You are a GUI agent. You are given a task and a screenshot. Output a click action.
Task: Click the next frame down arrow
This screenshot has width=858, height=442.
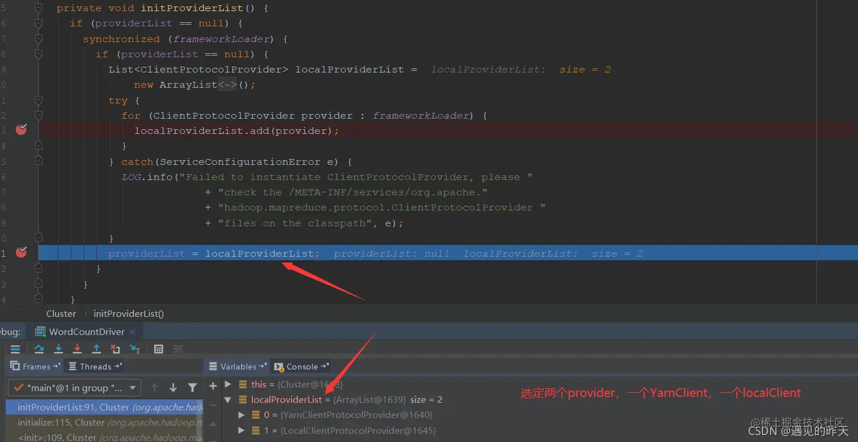tap(173, 388)
